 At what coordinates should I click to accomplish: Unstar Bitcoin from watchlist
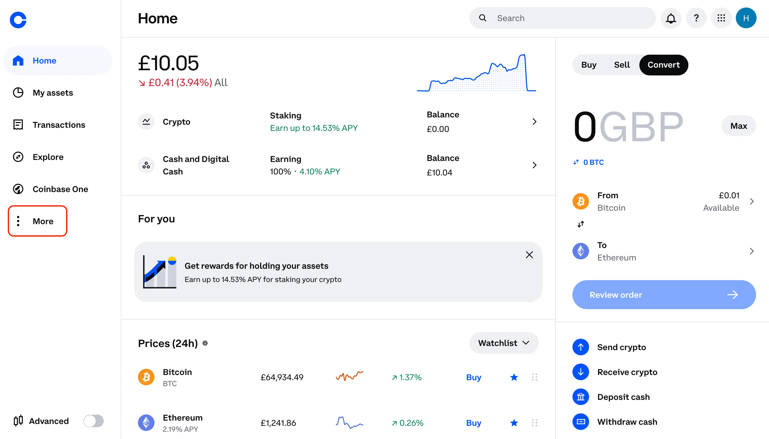click(514, 377)
